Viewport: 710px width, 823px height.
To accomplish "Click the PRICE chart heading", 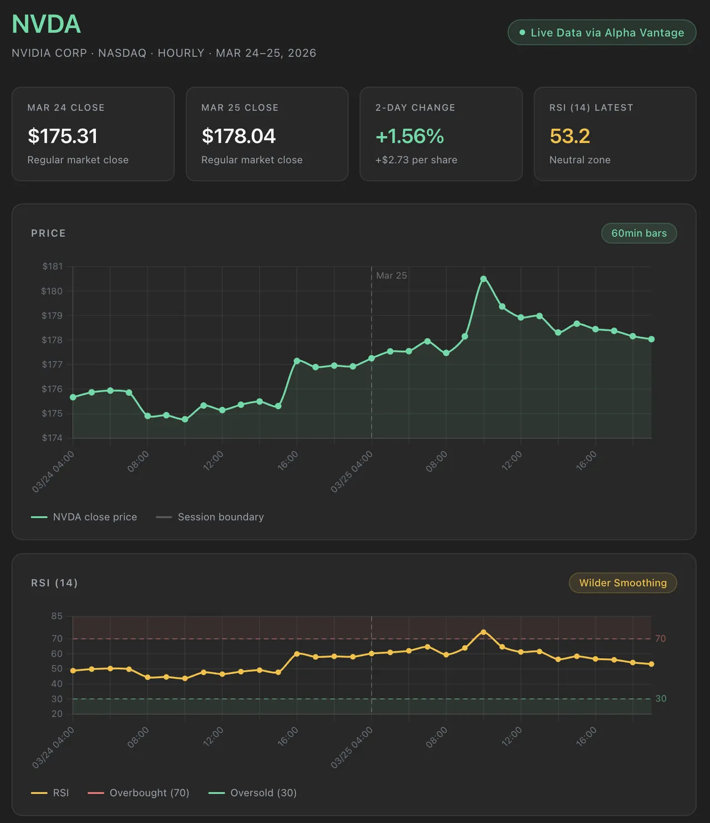I will [x=48, y=234].
